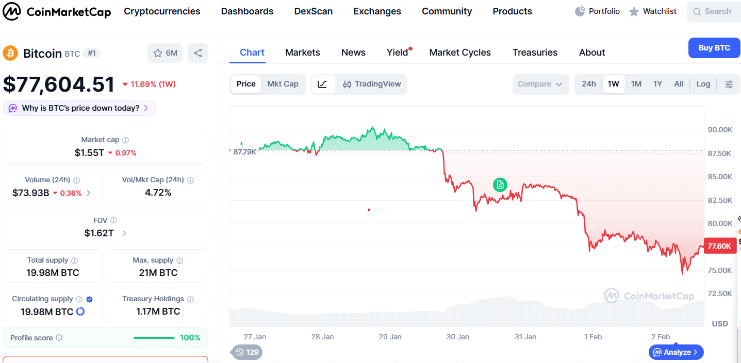
Task: Expand the FDV details chevron
Action: pos(123,232)
